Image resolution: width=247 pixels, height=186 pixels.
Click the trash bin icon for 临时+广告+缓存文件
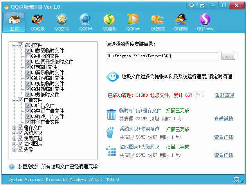point(112,114)
